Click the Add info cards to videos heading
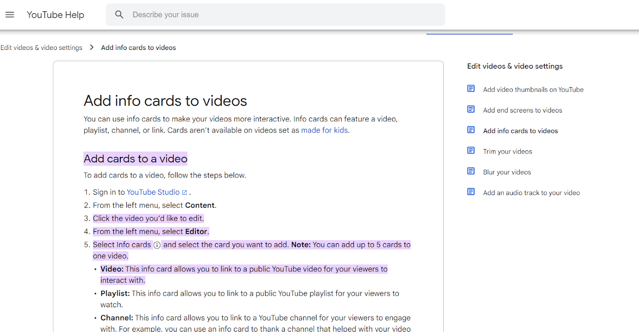 pyautogui.click(x=165, y=101)
